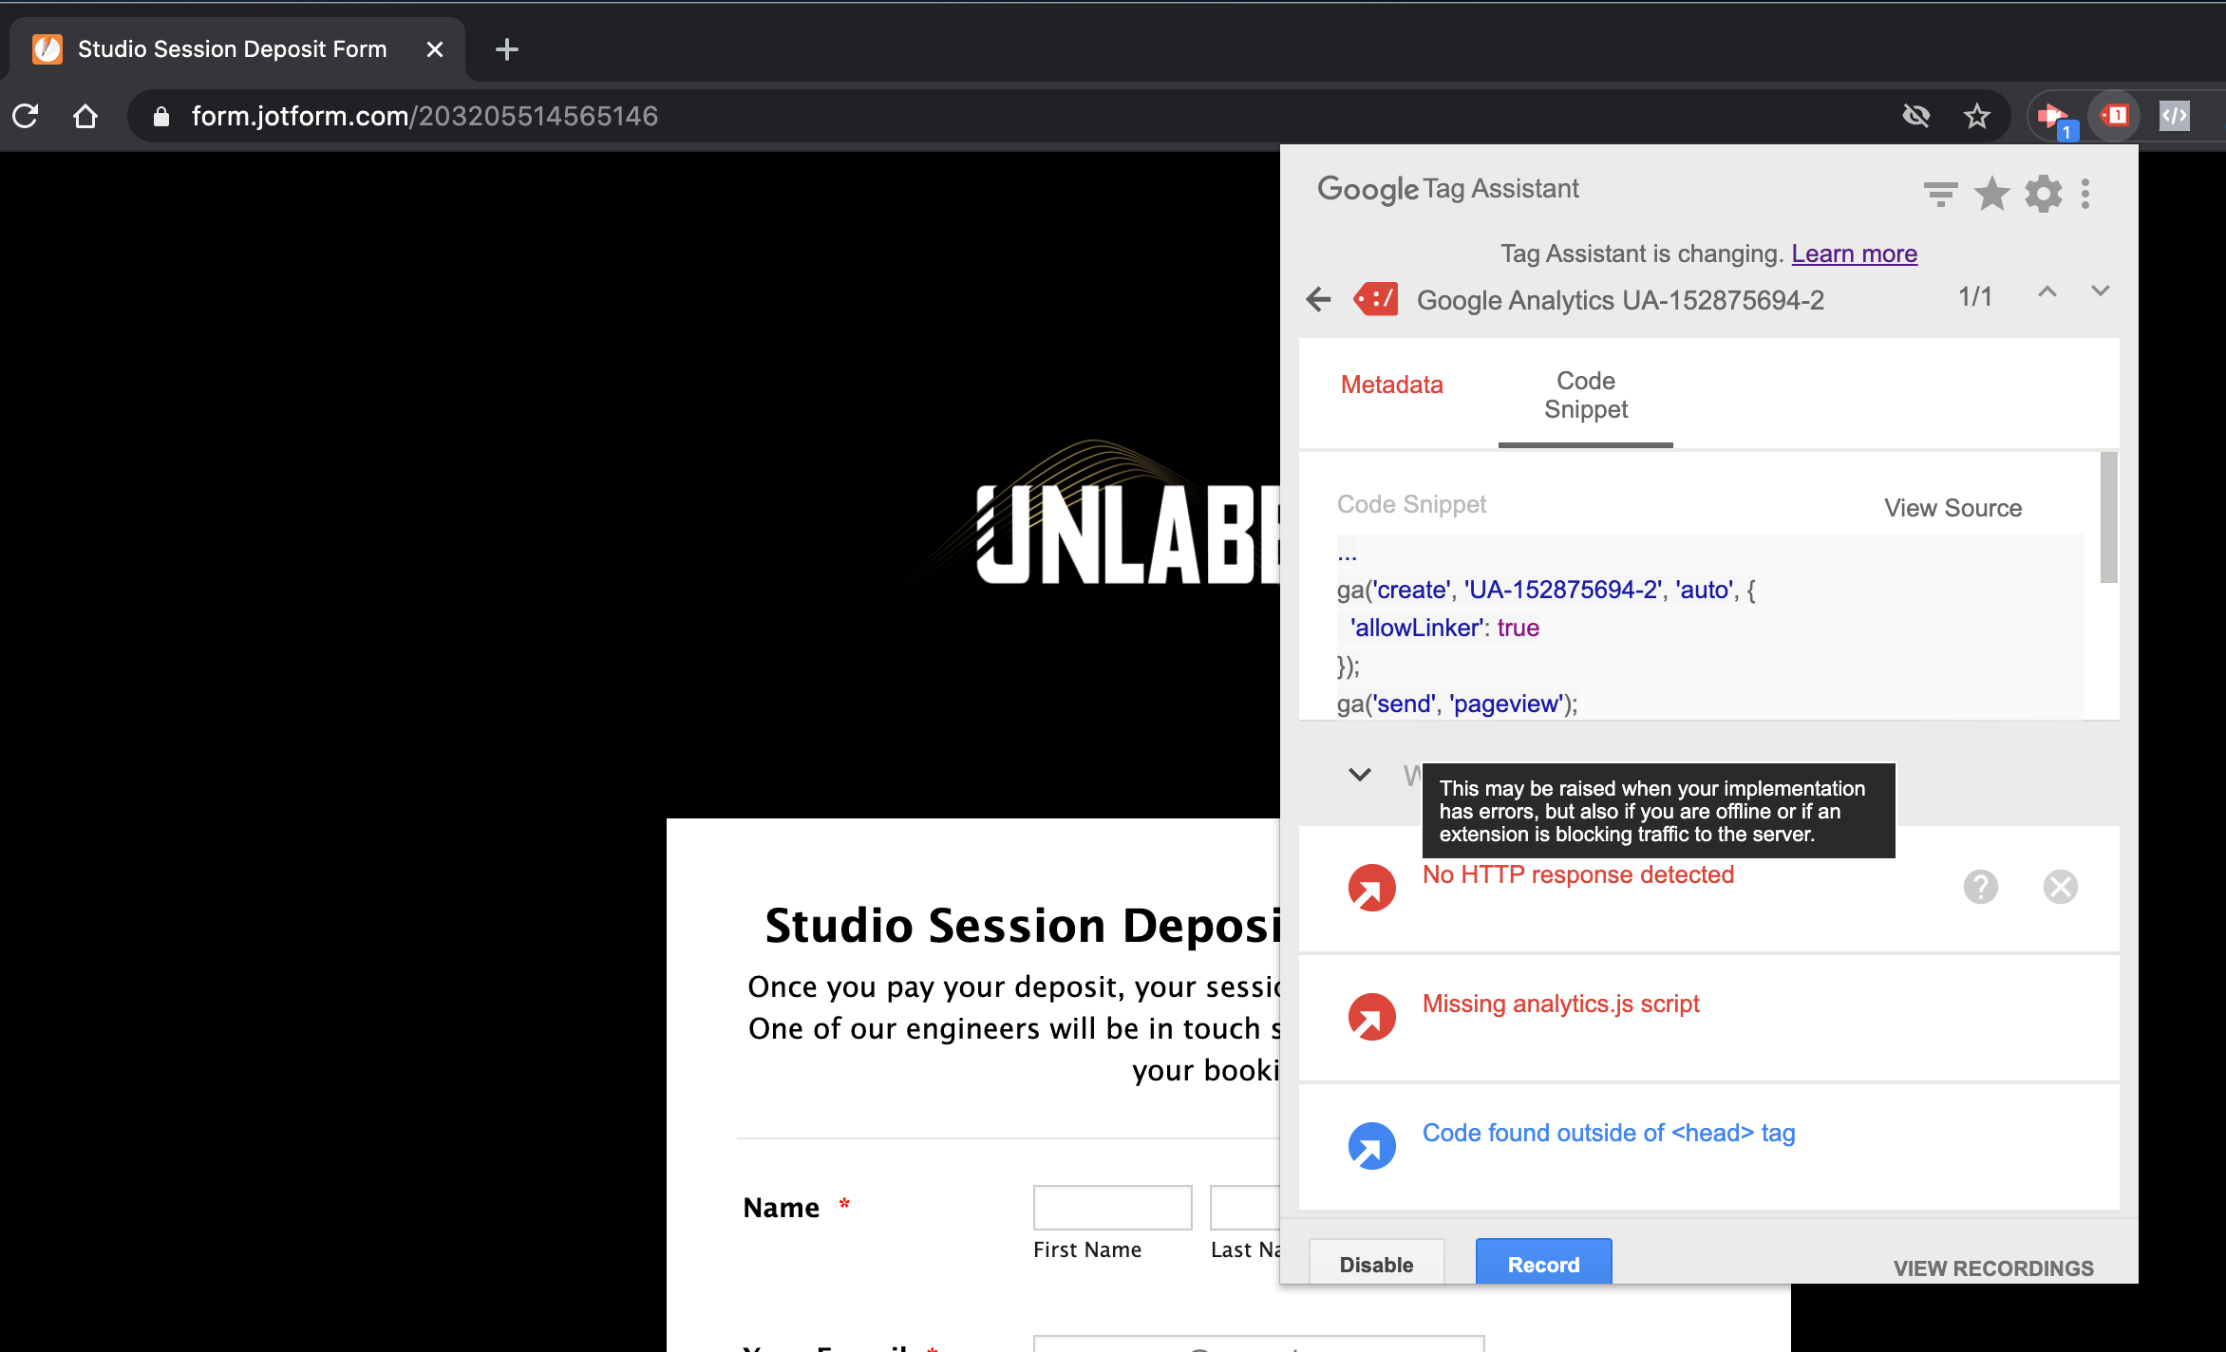Switch to the Metadata tab
2226x1352 pixels.
pyautogui.click(x=1391, y=385)
